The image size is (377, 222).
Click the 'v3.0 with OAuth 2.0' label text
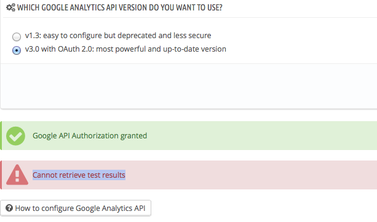tap(125, 49)
